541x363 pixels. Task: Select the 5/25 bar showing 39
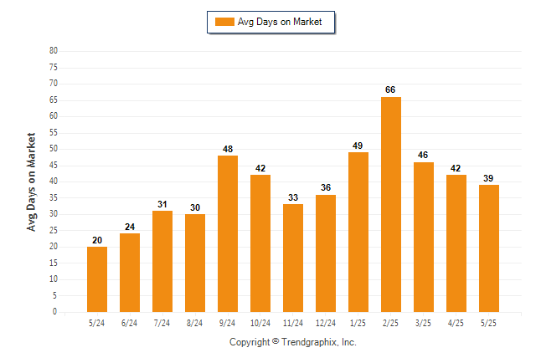click(489, 248)
